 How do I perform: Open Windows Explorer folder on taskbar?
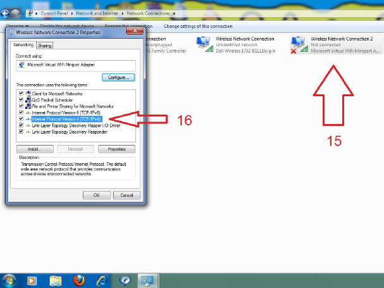coord(56,281)
